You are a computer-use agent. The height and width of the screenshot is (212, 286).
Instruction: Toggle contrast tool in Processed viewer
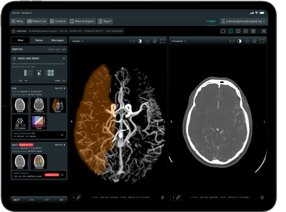click(239, 41)
